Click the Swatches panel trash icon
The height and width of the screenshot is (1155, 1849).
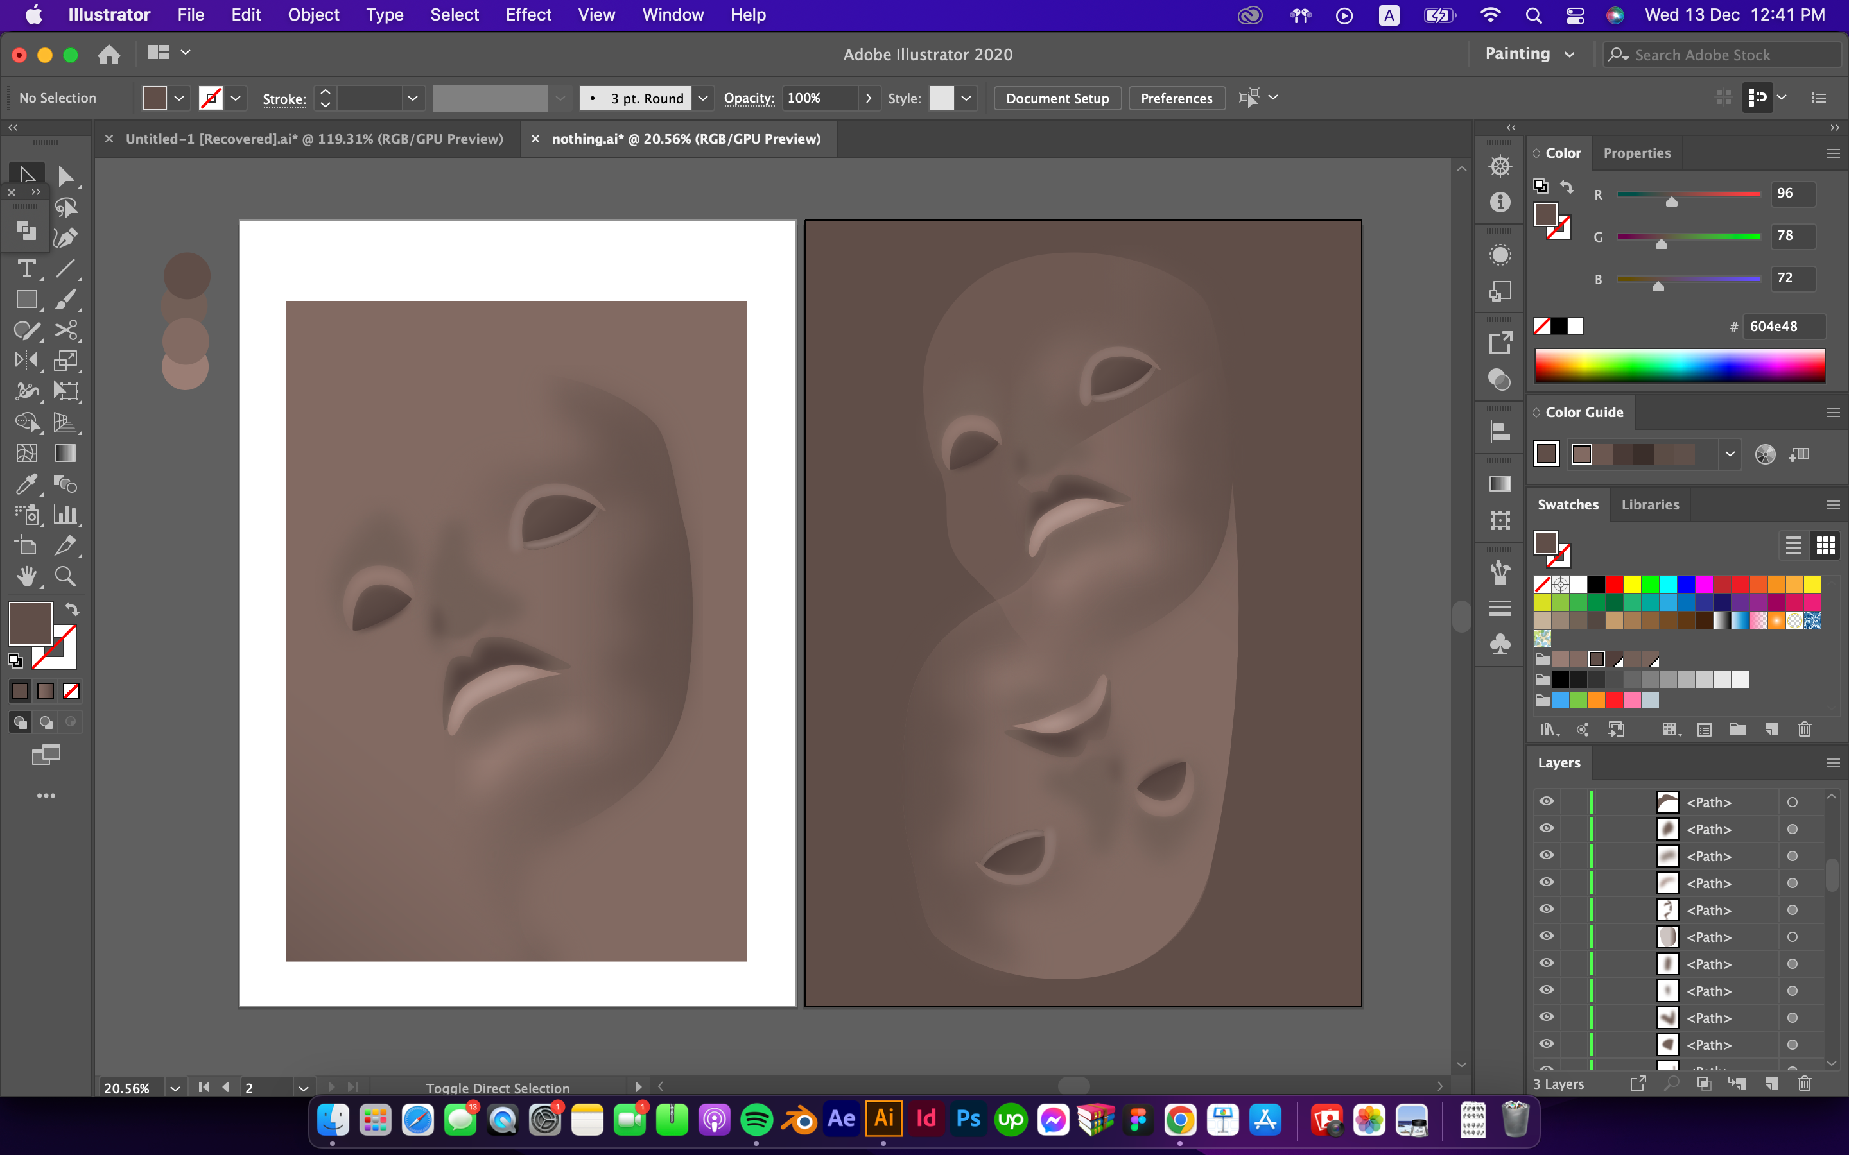[x=1804, y=730]
